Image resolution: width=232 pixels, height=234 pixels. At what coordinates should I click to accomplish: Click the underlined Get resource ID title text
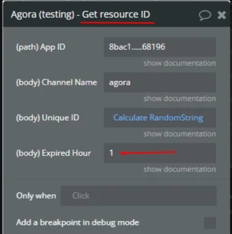coord(116,15)
